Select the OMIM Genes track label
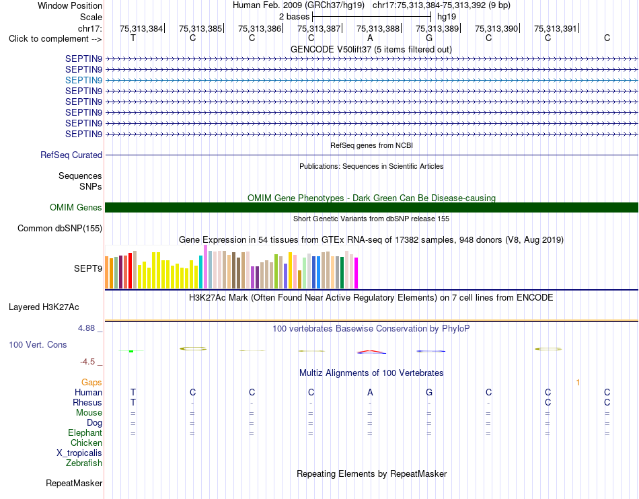639x499 pixels. (76, 207)
